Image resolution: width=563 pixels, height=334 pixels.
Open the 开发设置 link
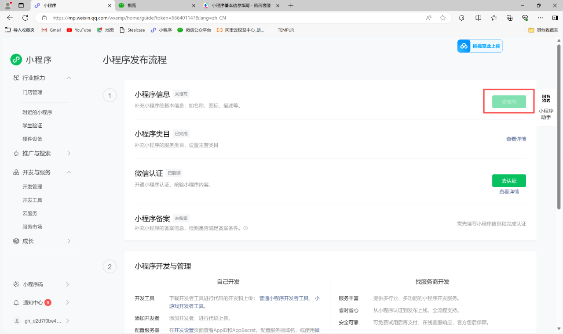[184, 330]
